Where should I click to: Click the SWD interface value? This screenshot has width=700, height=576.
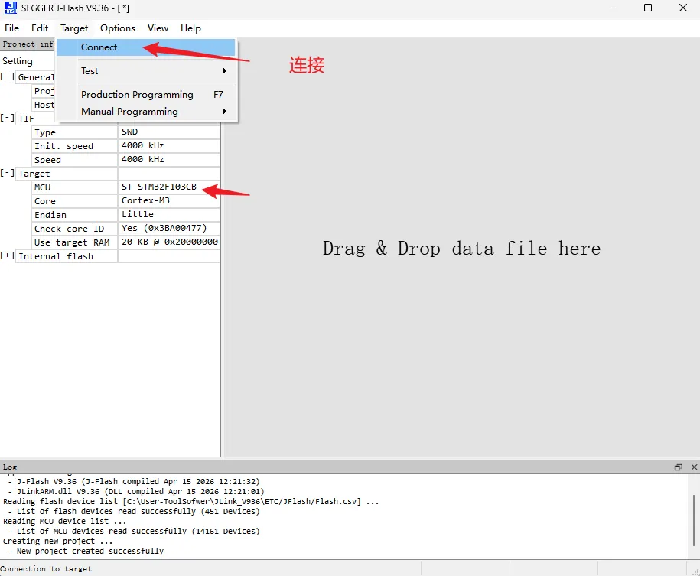point(169,132)
